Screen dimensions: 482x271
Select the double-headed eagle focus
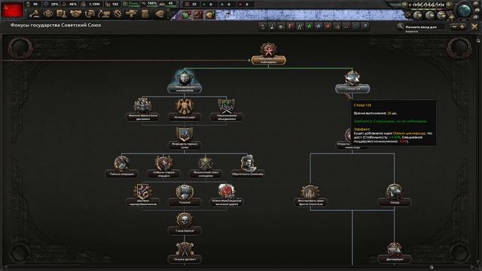(185, 110)
